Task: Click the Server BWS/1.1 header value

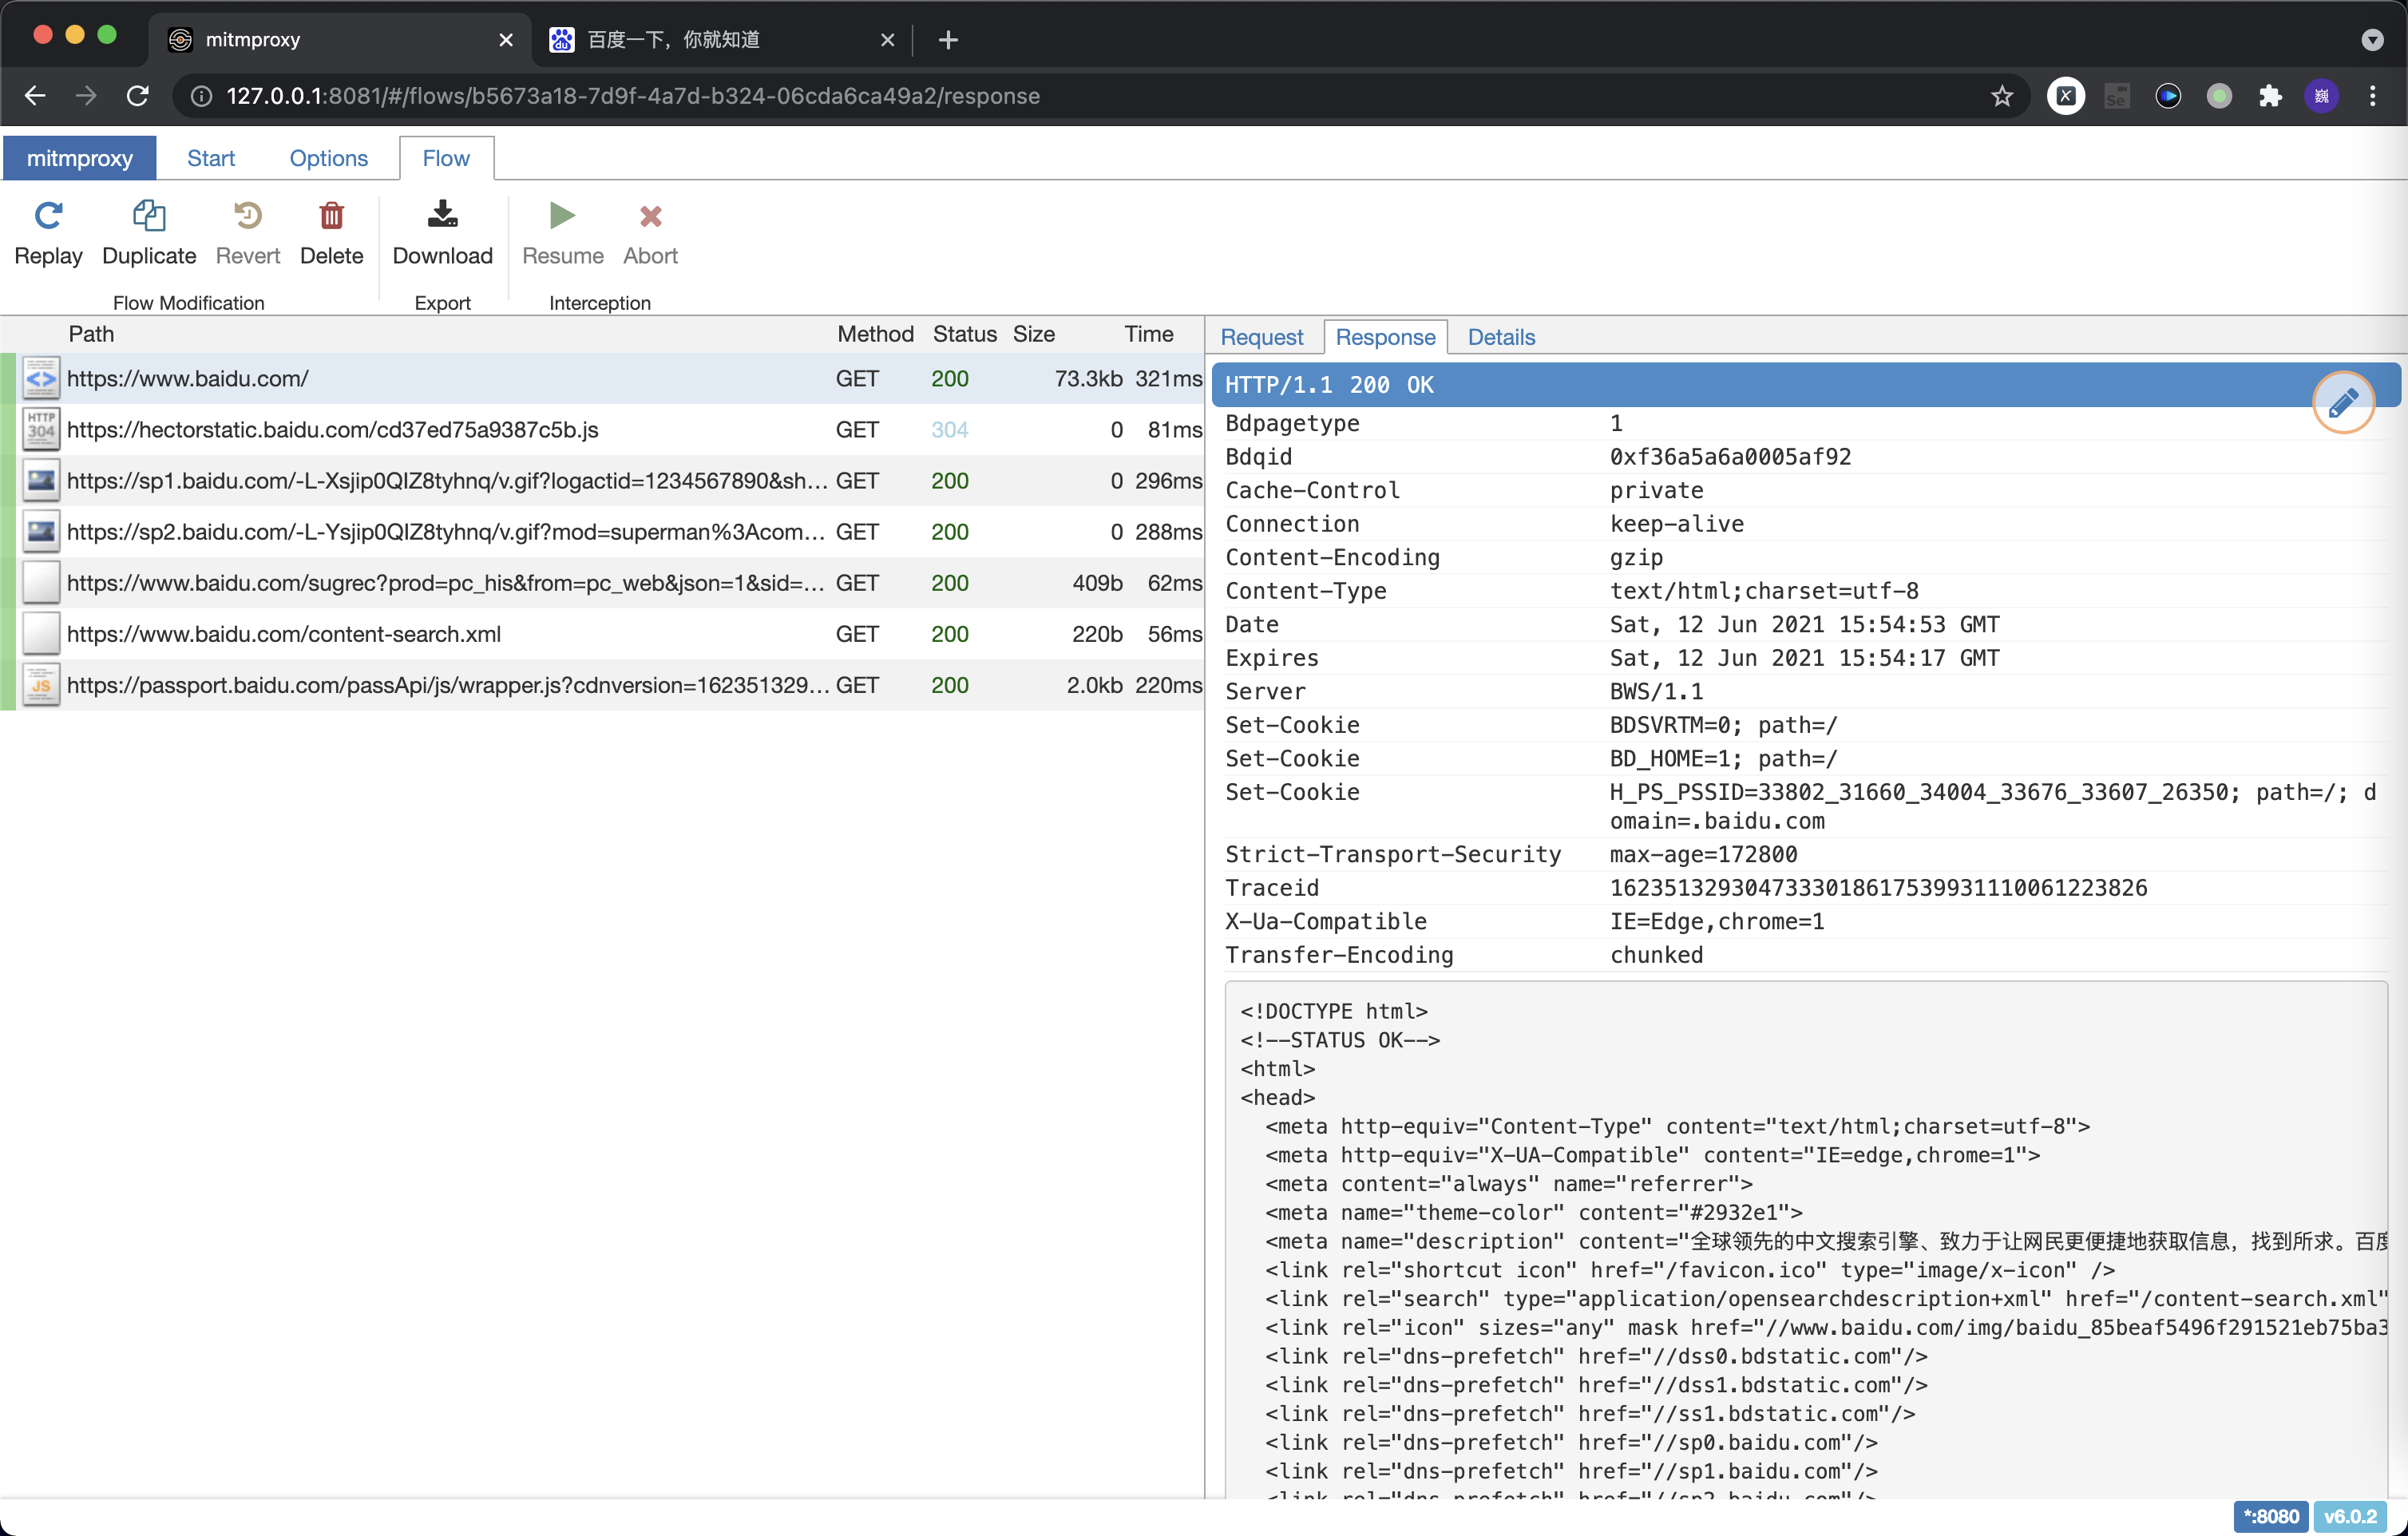Action: click(1656, 692)
